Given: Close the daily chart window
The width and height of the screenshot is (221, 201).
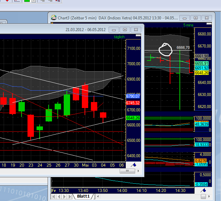Looking at the screenshot, I should (136, 30).
